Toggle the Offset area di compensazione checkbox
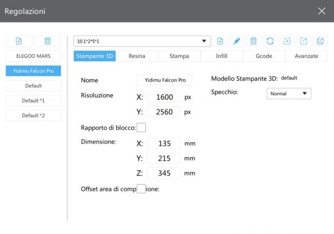 point(141,189)
